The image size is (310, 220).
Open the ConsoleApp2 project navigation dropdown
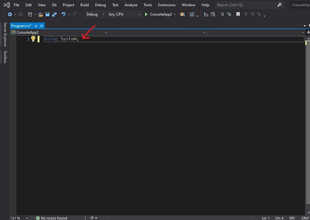coord(59,32)
